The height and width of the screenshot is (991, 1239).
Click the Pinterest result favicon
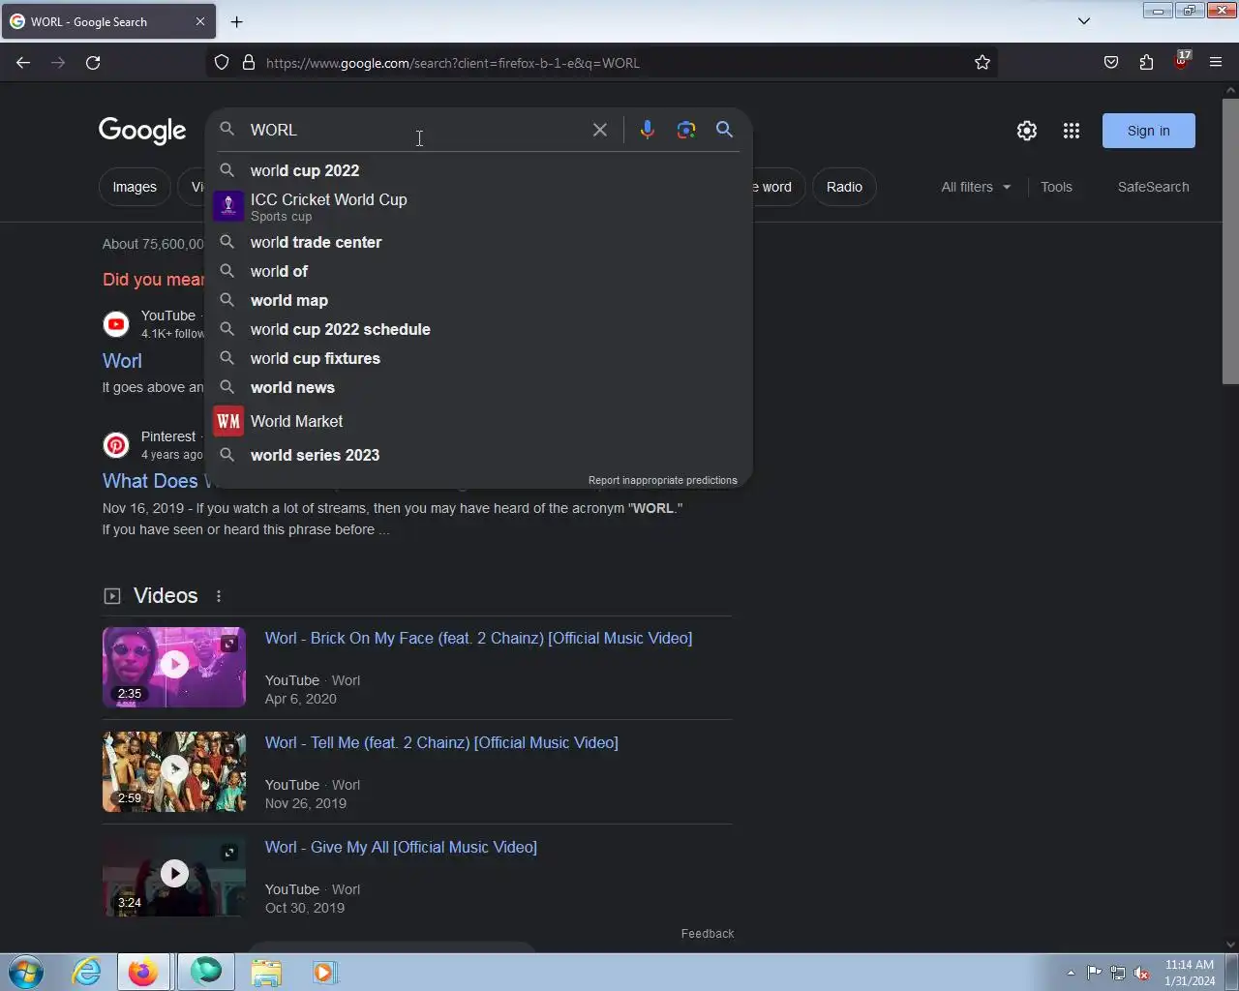116,445
